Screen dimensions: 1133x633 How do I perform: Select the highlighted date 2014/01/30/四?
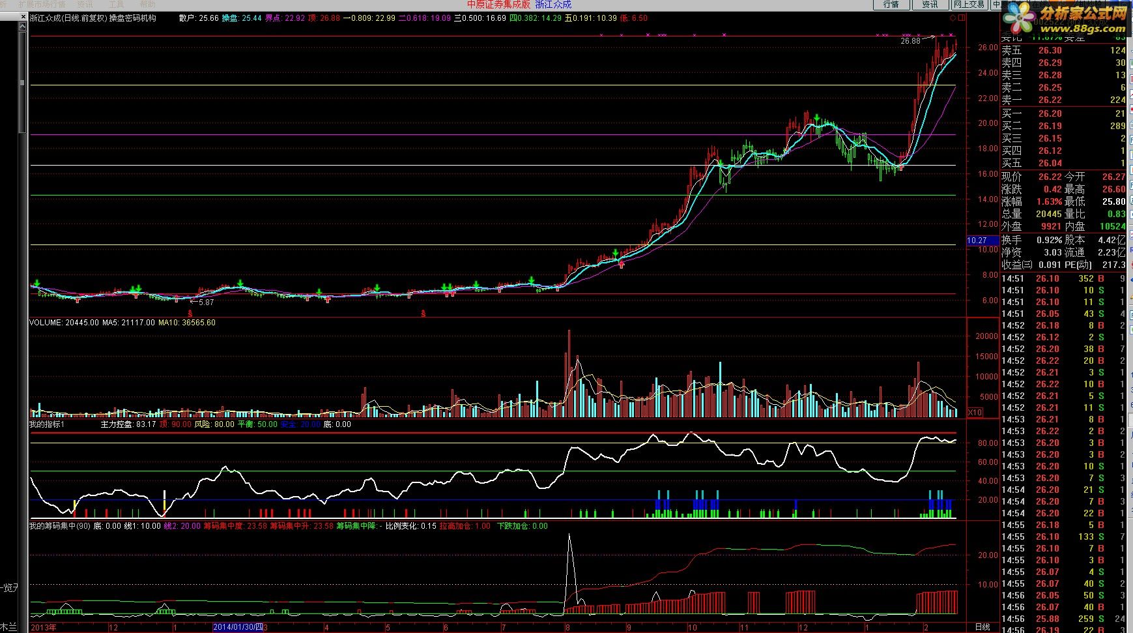(x=238, y=627)
